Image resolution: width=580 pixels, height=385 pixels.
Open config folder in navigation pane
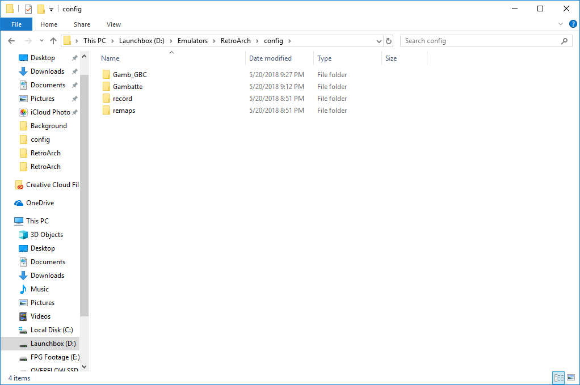pyautogui.click(x=40, y=139)
